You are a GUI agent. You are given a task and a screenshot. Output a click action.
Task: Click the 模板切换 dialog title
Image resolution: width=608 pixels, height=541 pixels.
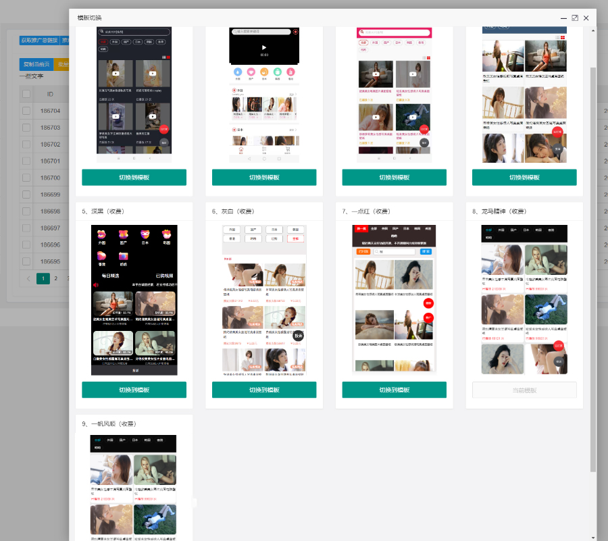pos(90,18)
